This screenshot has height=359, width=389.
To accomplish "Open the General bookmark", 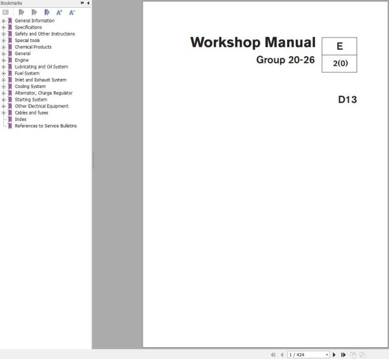I will point(23,54).
